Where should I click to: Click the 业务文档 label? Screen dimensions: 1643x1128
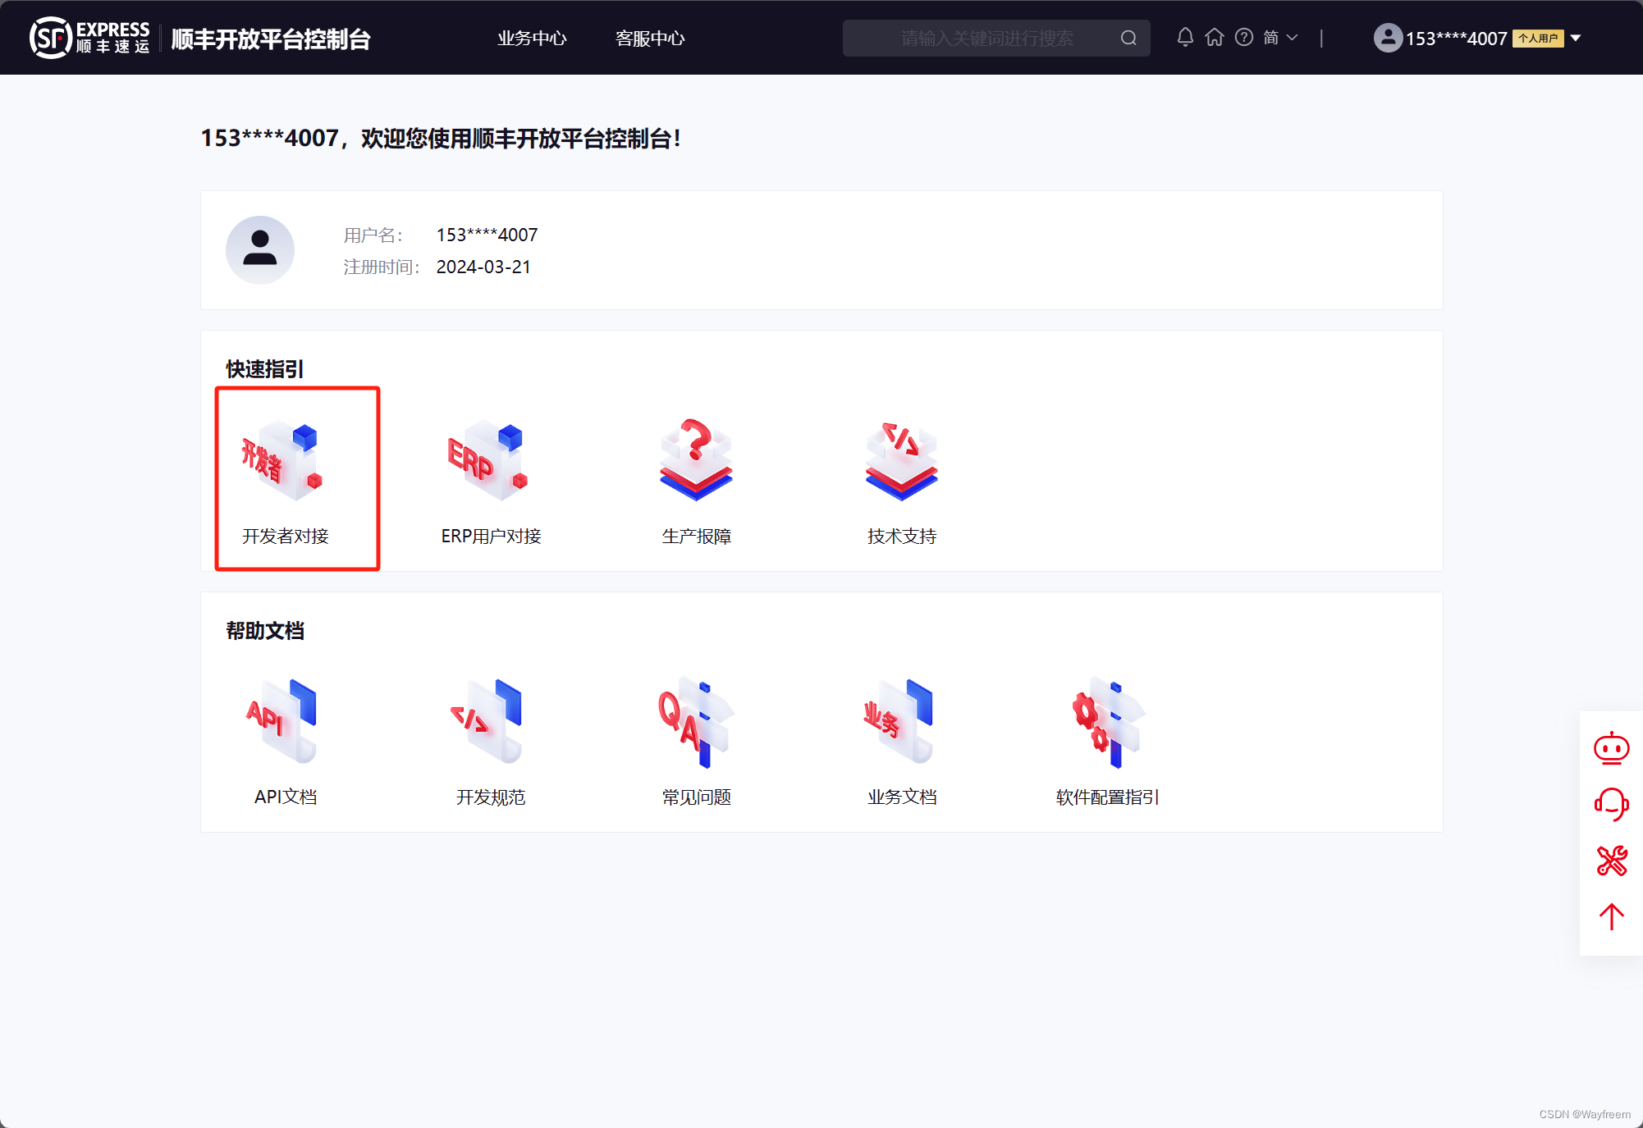(901, 797)
